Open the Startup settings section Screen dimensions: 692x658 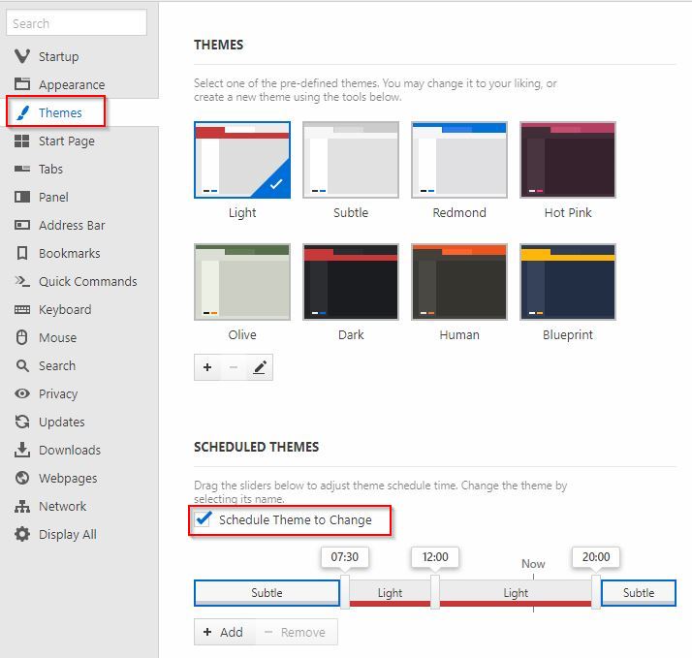(59, 56)
